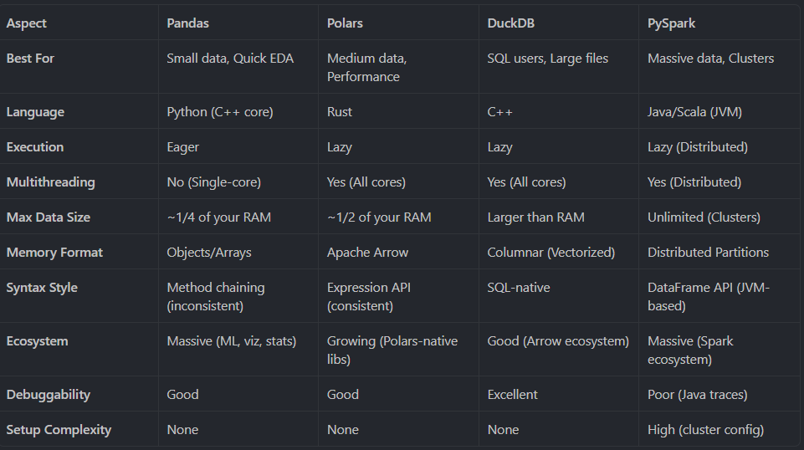Select the DuckDB column header
Viewport: 804px width, 450px height.
pos(510,23)
